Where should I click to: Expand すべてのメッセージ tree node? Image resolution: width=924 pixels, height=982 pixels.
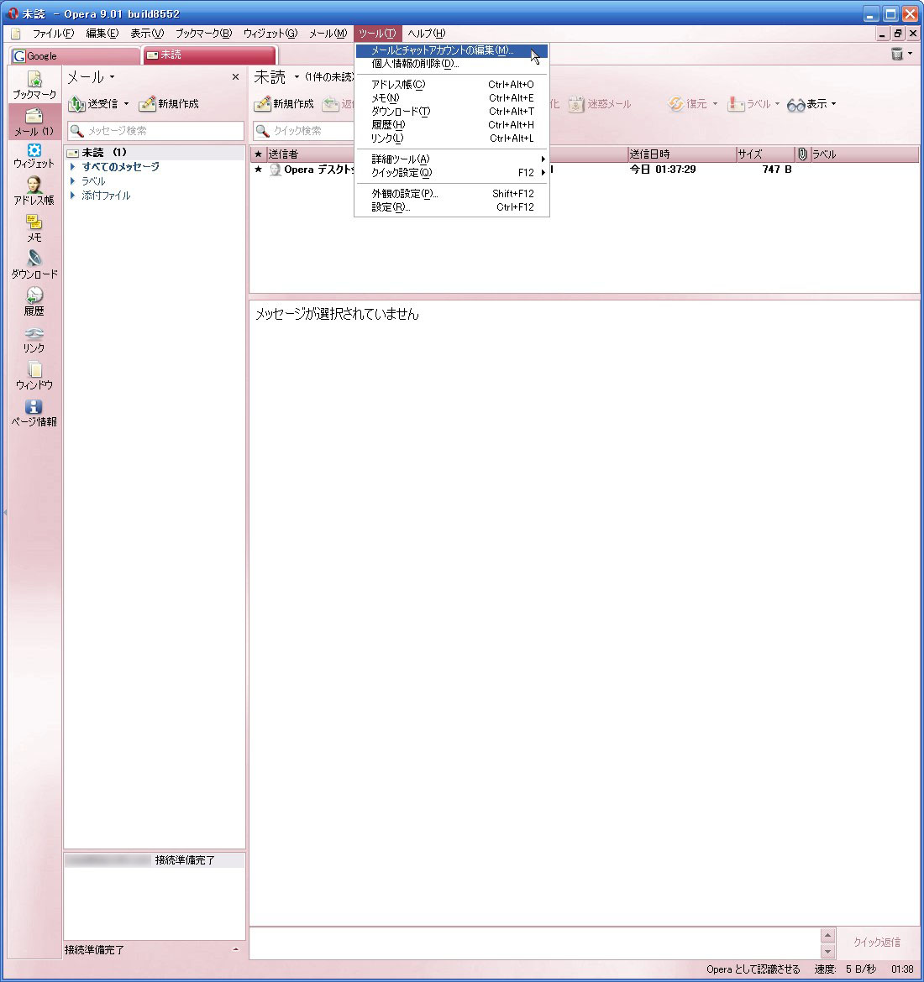click(x=73, y=166)
